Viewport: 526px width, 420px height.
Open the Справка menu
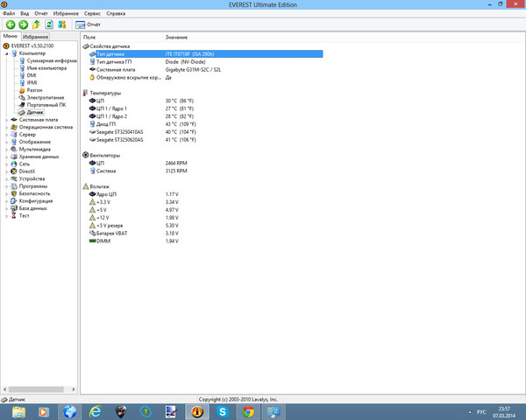(116, 13)
